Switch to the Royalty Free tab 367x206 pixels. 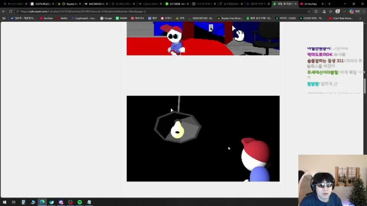click(x=70, y=4)
